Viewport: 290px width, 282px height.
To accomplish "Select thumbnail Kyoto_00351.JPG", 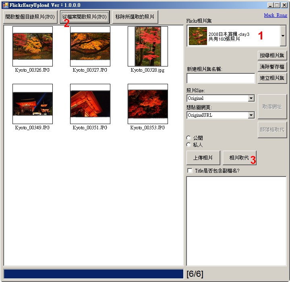I will click(x=90, y=104).
